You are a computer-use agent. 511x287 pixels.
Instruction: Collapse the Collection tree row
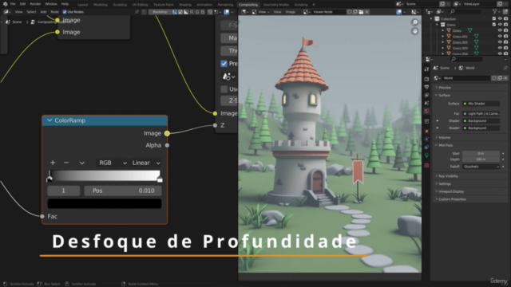[431, 19]
